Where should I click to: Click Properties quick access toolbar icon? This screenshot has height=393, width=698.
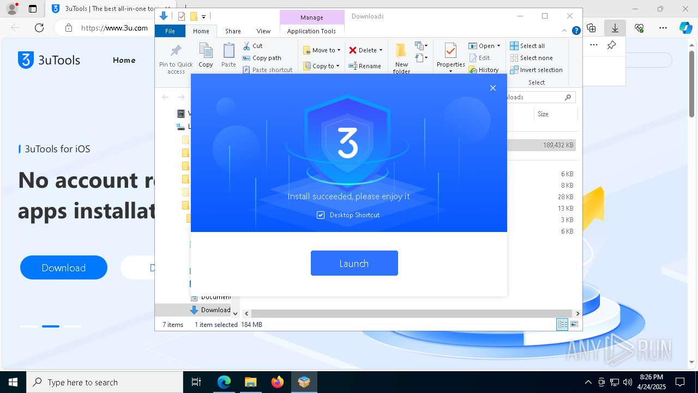tap(182, 16)
